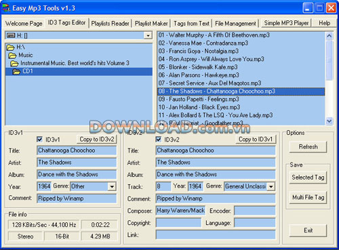This screenshot has height=250, width=339.
Task: Save using the Selected Tag button
Action: point(308,178)
